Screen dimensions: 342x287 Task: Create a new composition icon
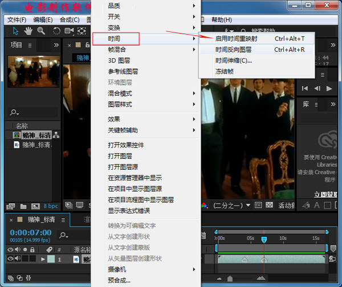click(35, 206)
